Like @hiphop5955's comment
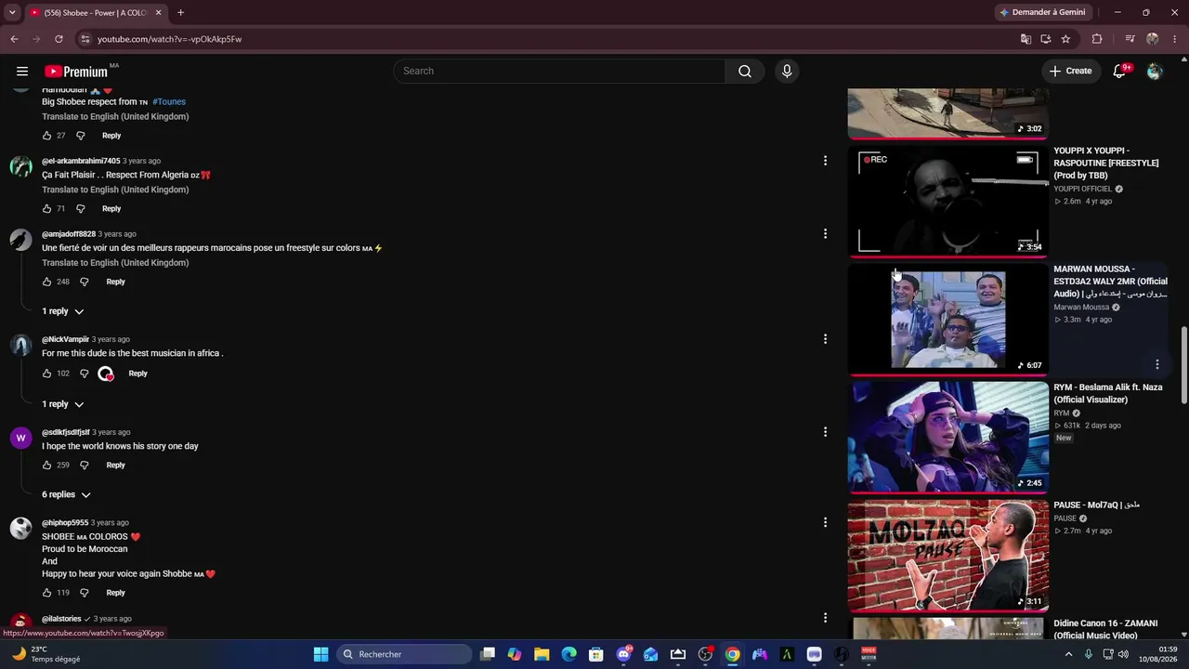 47,593
